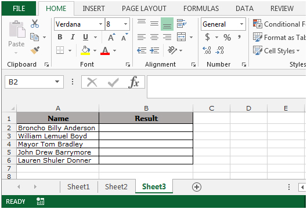This screenshot has width=307, height=209.
Task: Switch to the PAGE LAYOUT tab
Action: coord(144,9)
